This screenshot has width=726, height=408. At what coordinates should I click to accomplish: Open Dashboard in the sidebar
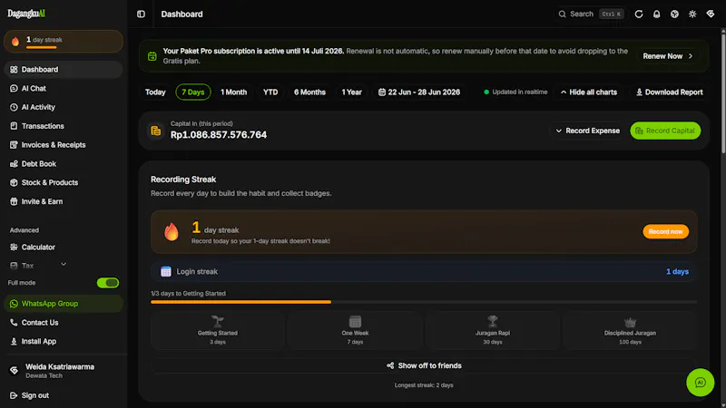(64, 70)
